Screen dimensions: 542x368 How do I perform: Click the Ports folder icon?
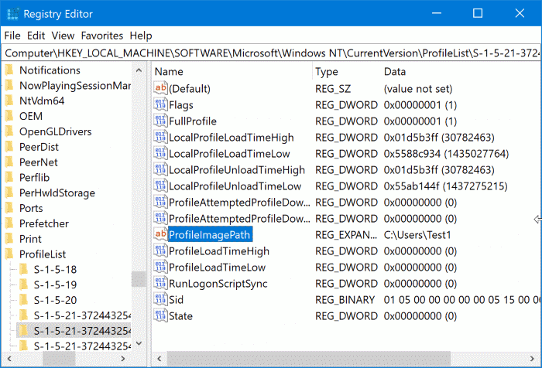[9, 208]
